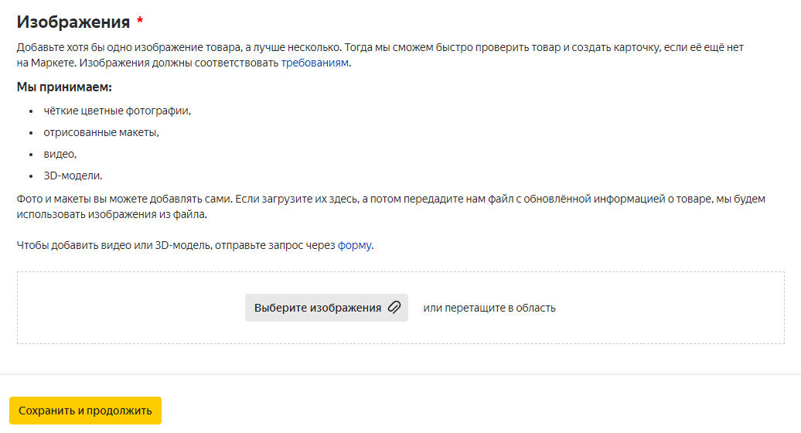Image resolution: width=801 pixels, height=433 pixels.
Task: Click the "или перетащите в область" text
Action: 489,308
